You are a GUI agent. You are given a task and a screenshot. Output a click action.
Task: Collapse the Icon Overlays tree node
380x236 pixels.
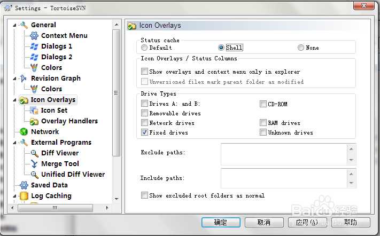14,100
